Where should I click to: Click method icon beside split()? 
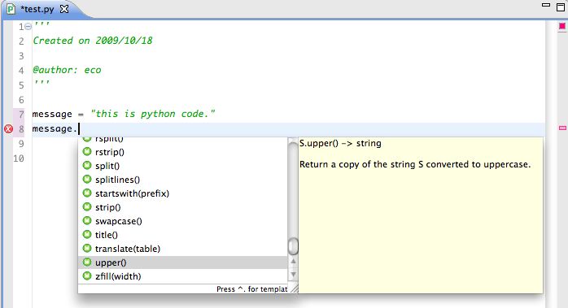pyautogui.click(x=87, y=166)
